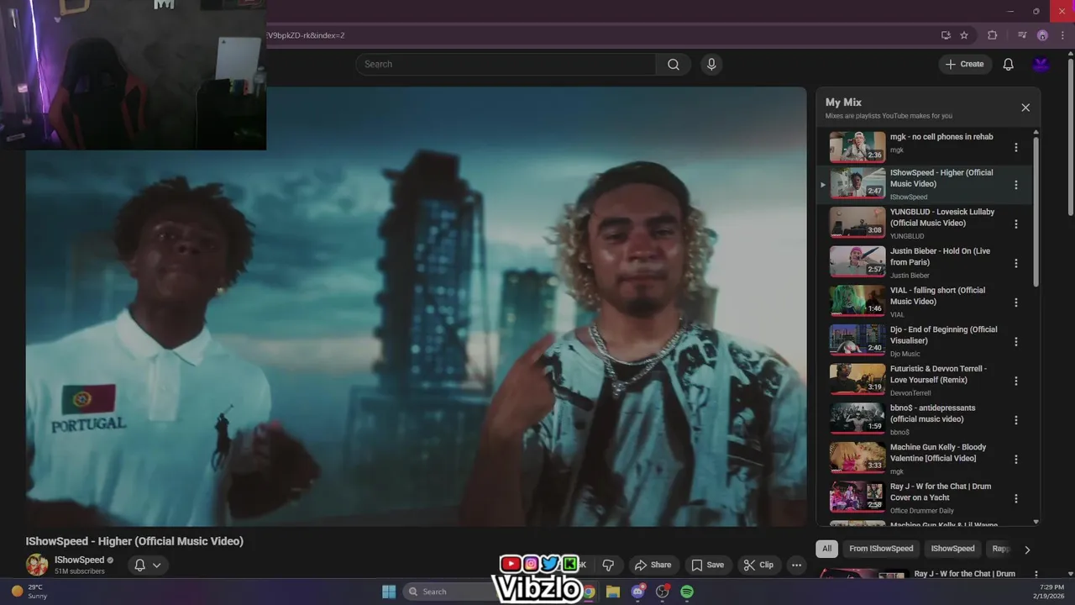Select the IShowSpeed filter chip
The height and width of the screenshot is (605, 1075).
pos(952,549)
